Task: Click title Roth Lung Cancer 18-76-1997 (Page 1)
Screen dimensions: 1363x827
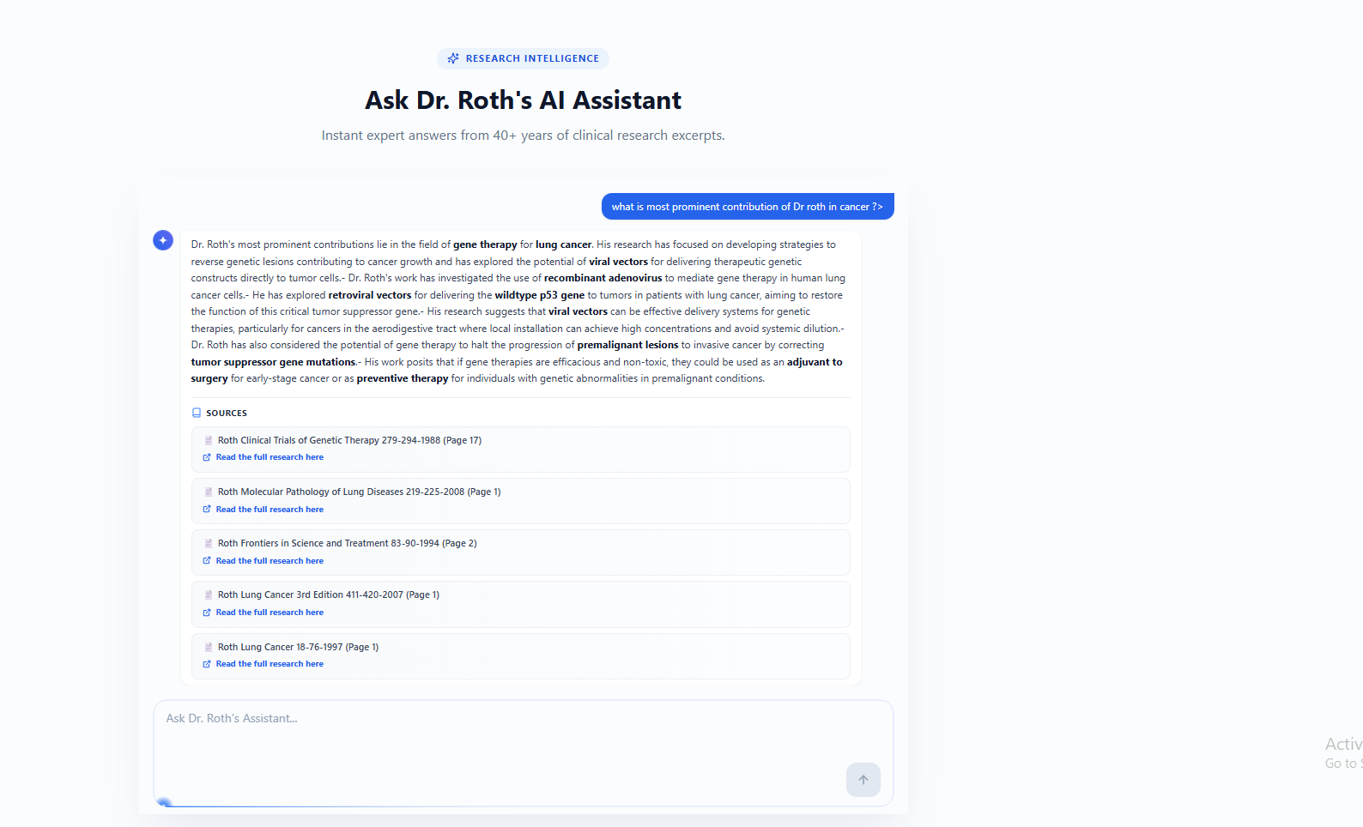Action: point(298,647)
